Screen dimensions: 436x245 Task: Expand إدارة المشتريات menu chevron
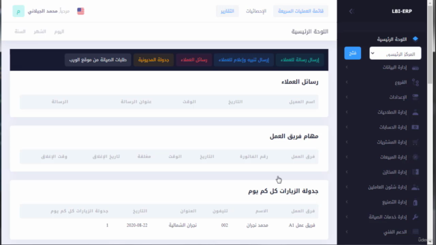[347, 142]
